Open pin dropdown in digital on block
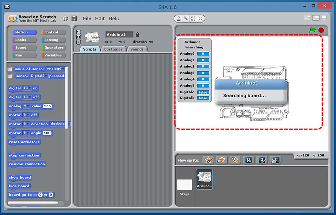The width and height of the screenshot is (336, 215). pyautogui.click(x=27, y=88)
